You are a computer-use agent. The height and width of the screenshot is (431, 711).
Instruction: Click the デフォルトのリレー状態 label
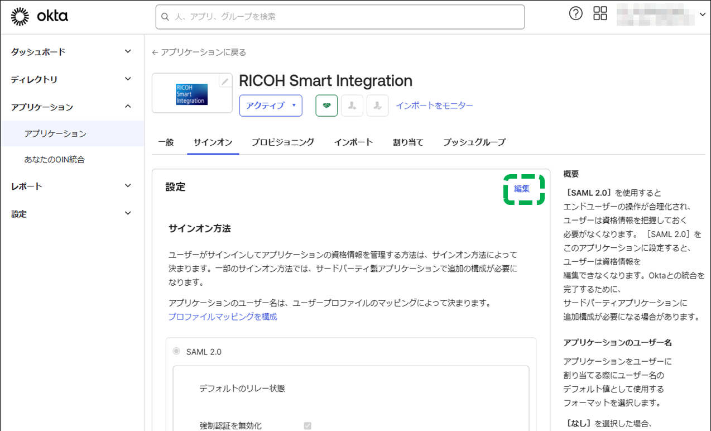pos(242,389)
